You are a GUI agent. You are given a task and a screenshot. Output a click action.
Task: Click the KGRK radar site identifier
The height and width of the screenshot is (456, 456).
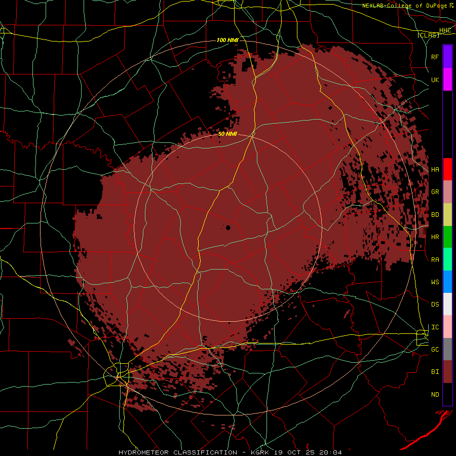click(260, 452)
